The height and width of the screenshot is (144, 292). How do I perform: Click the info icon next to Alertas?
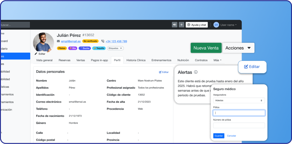pos(196,72)
